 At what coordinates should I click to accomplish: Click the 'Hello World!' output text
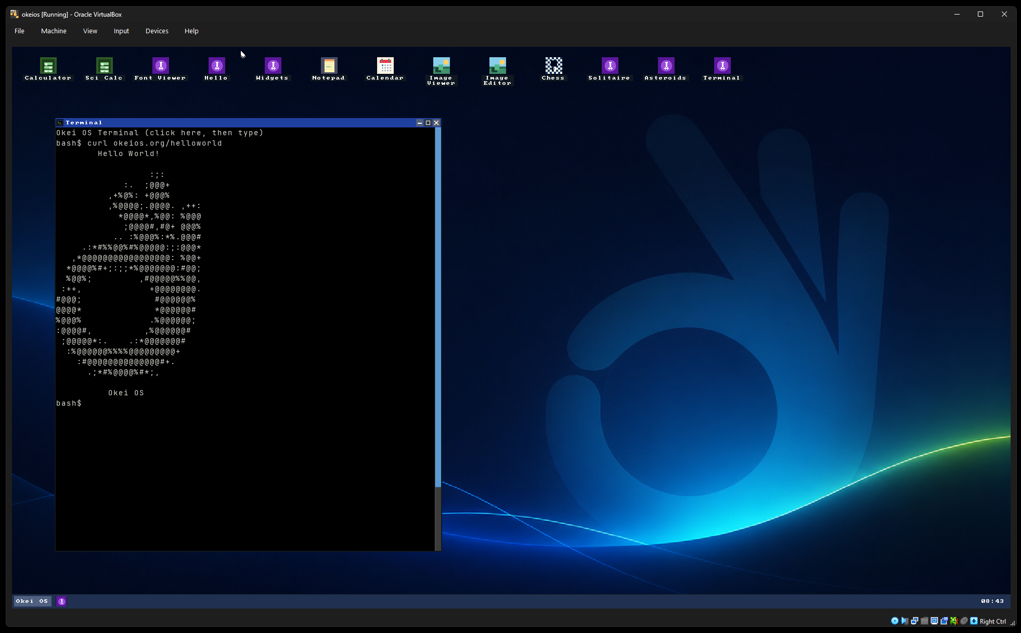click(128, 154)
